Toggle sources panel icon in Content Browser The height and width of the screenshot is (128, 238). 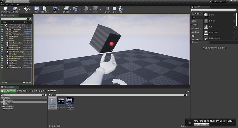(x=2, y=95)
